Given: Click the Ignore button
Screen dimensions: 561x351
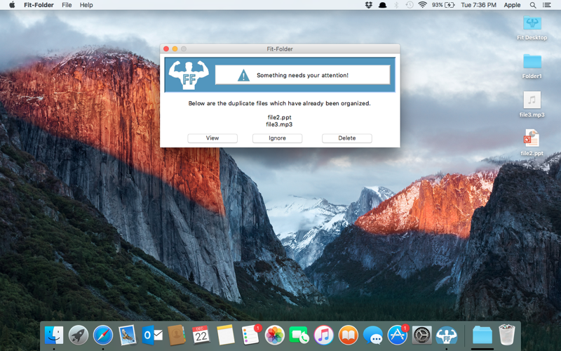Looking at the screenshot, I should click(x=277, y=138).
